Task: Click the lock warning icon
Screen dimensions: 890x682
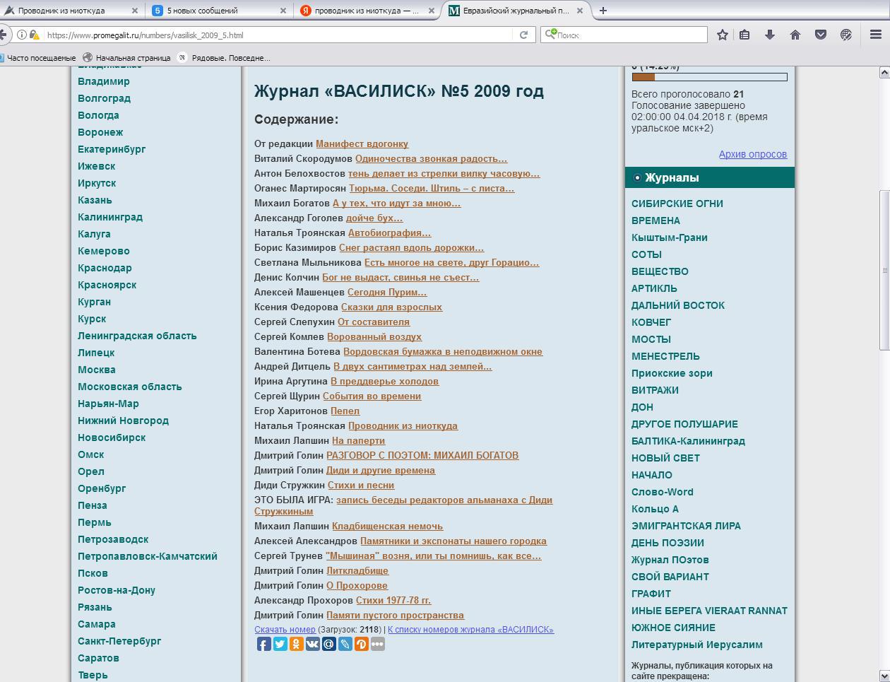Action: coord(34,35)
